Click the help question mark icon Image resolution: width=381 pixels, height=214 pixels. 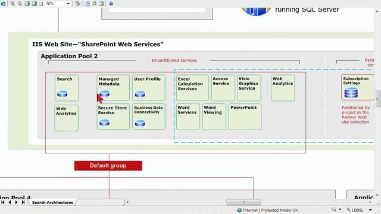click(111, 4)
